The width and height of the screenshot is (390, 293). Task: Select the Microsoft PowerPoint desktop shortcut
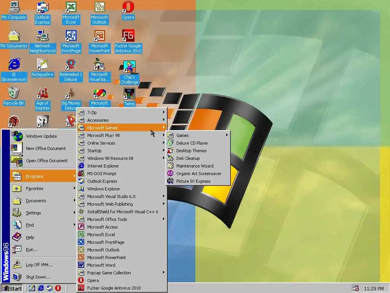pos(99,42)
